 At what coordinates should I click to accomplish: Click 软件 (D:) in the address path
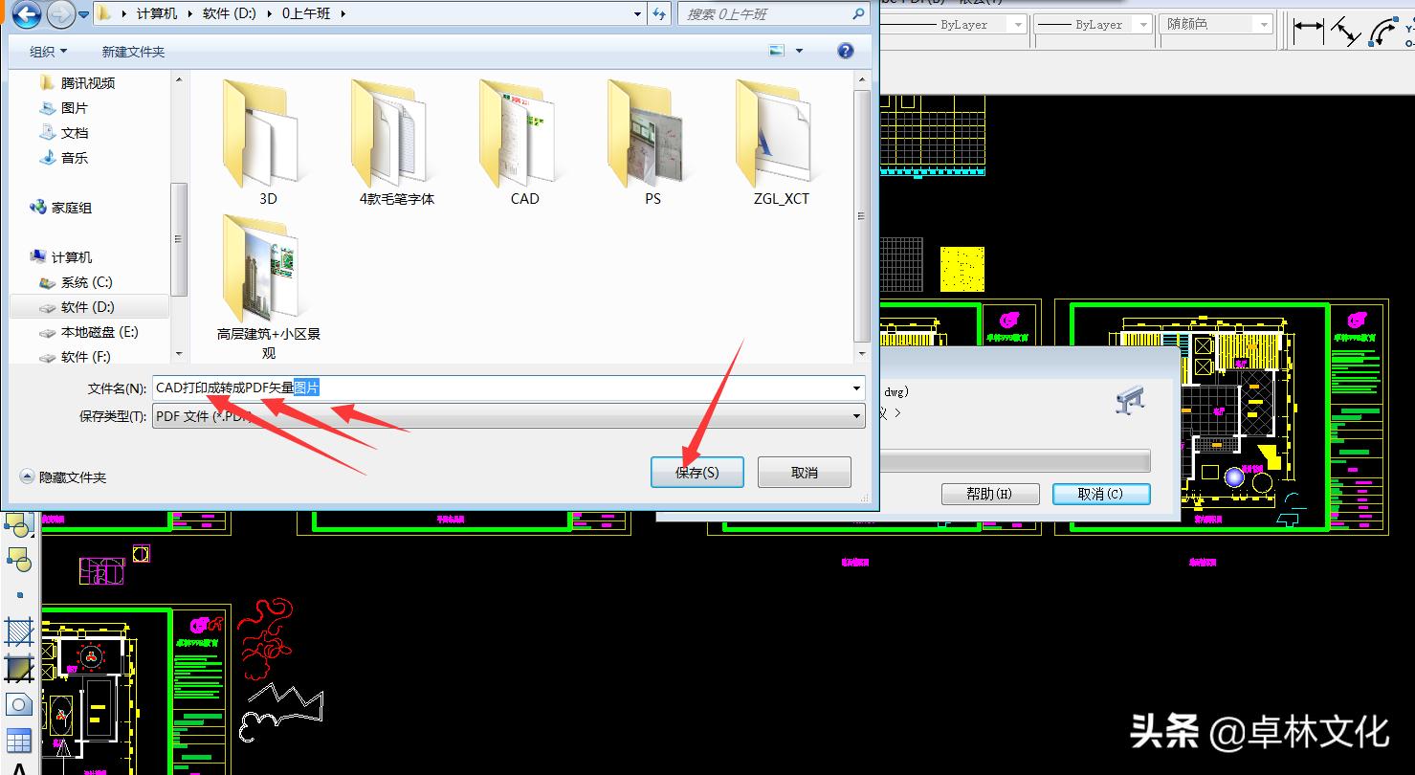230,14
